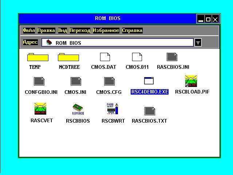The width and height of the screenshot is (233, 175).
Task: Click the CMOS.DAT file name
Action: point(103,67)
